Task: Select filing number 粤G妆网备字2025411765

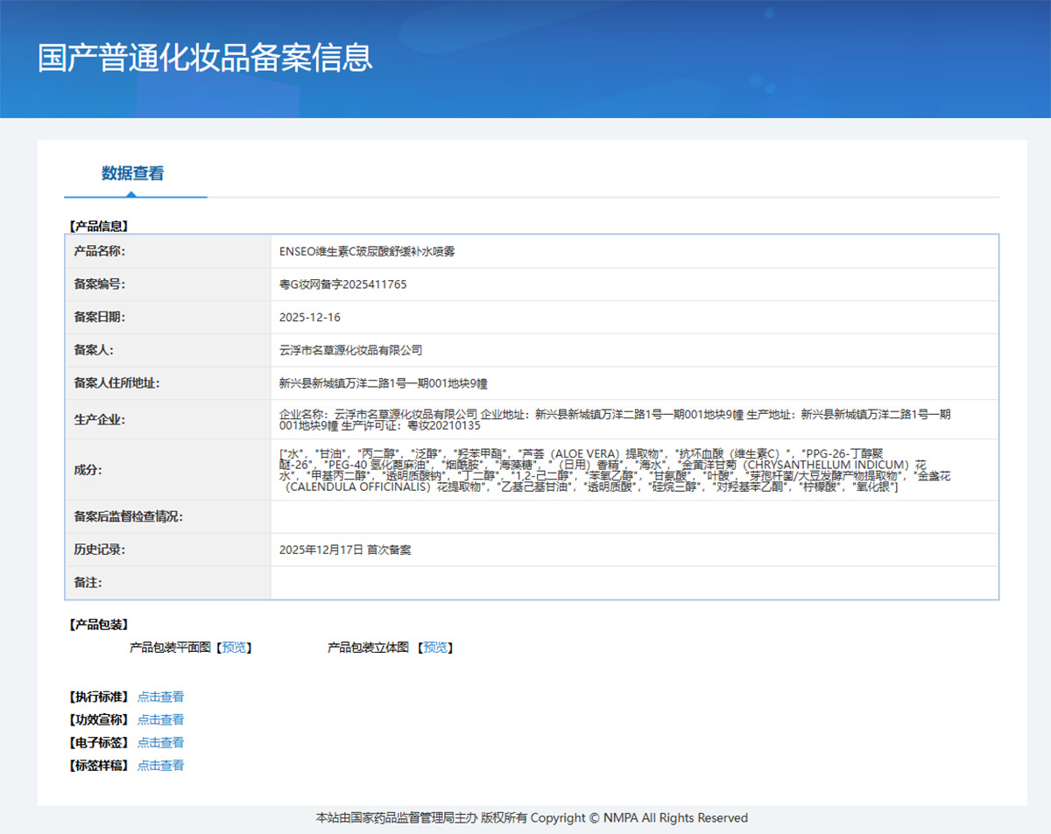Action: tap(342, 284)
